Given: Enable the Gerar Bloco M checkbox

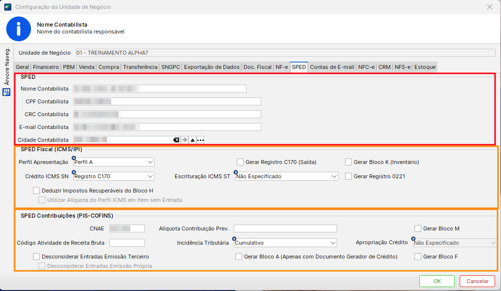Looking at the screenshot, I should (x=418, y=228).
